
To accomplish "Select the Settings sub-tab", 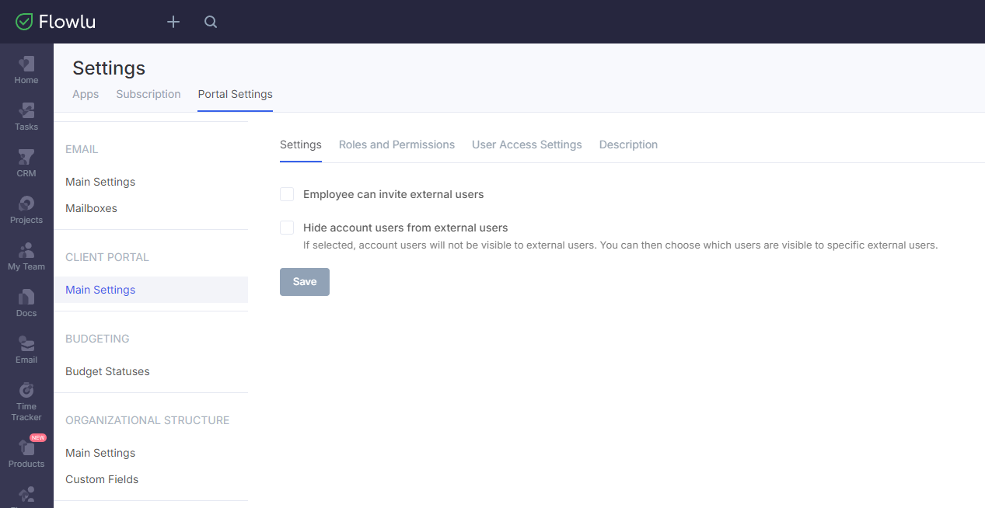I will click(x=301, y=144).
